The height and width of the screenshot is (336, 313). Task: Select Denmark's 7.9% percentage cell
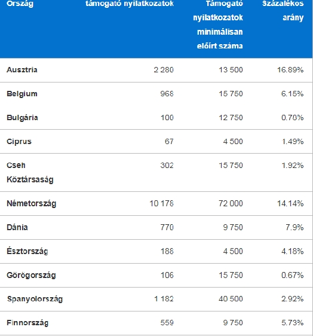click(294, 227)
